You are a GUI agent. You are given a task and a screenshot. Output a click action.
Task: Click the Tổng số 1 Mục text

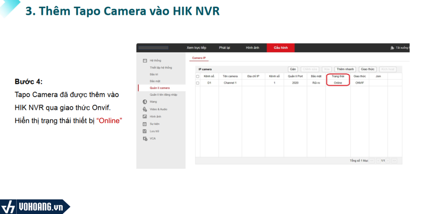pos(359,161)
